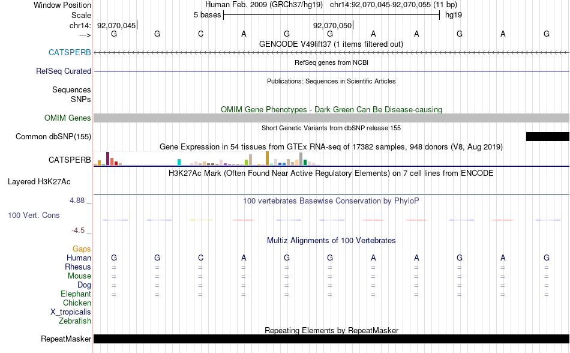Select the Sequences track label

pyautogui.click(x=71, y=89)
